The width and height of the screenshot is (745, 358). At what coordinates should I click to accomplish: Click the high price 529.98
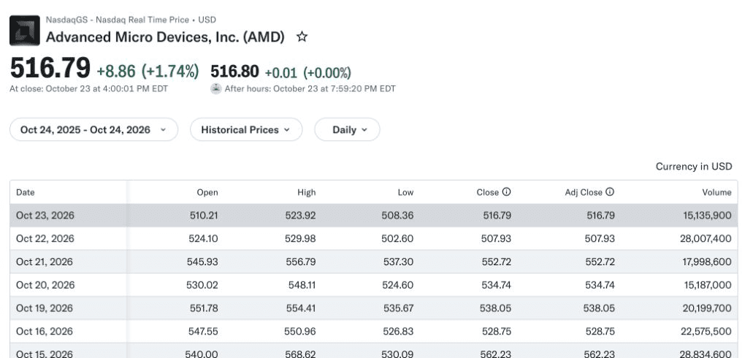click(x=301, y=239)
